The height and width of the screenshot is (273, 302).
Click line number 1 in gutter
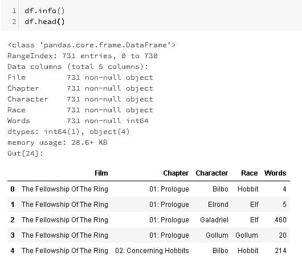[14, 11]
